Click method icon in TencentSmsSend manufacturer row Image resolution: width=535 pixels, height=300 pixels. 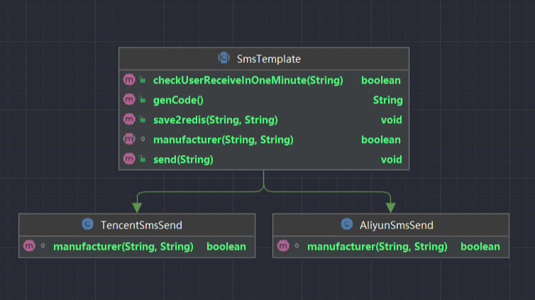click(x=29, y=247)
